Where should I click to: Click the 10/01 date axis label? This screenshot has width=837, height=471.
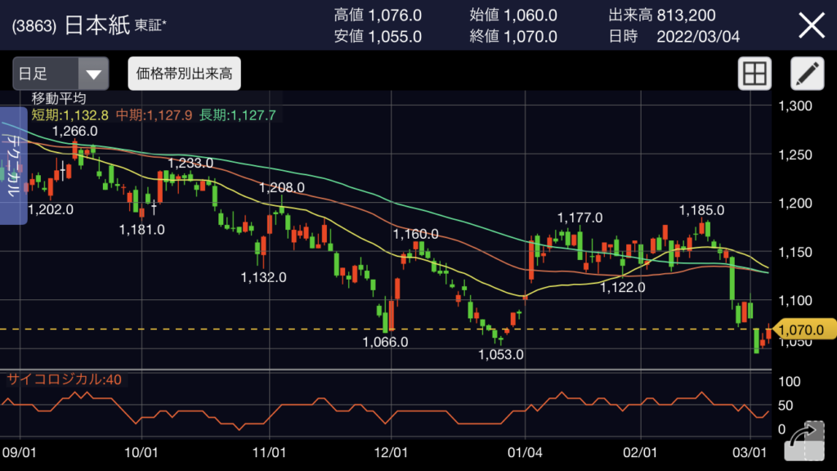141,453
